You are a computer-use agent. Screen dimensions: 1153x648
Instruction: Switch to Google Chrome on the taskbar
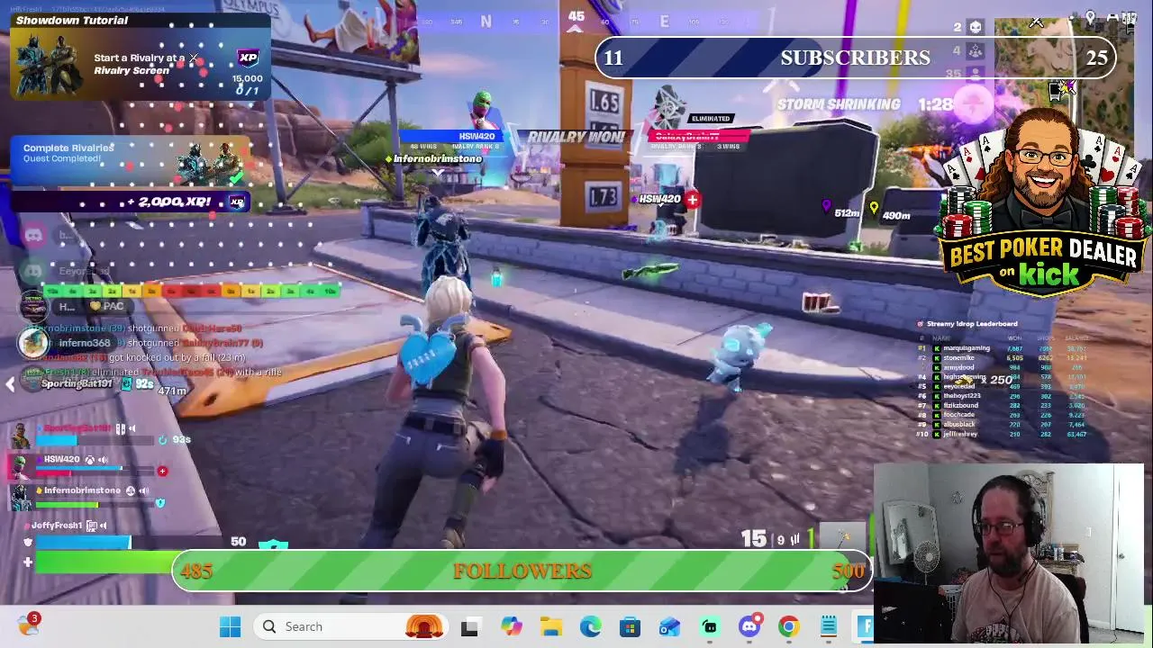pos(788,626)
